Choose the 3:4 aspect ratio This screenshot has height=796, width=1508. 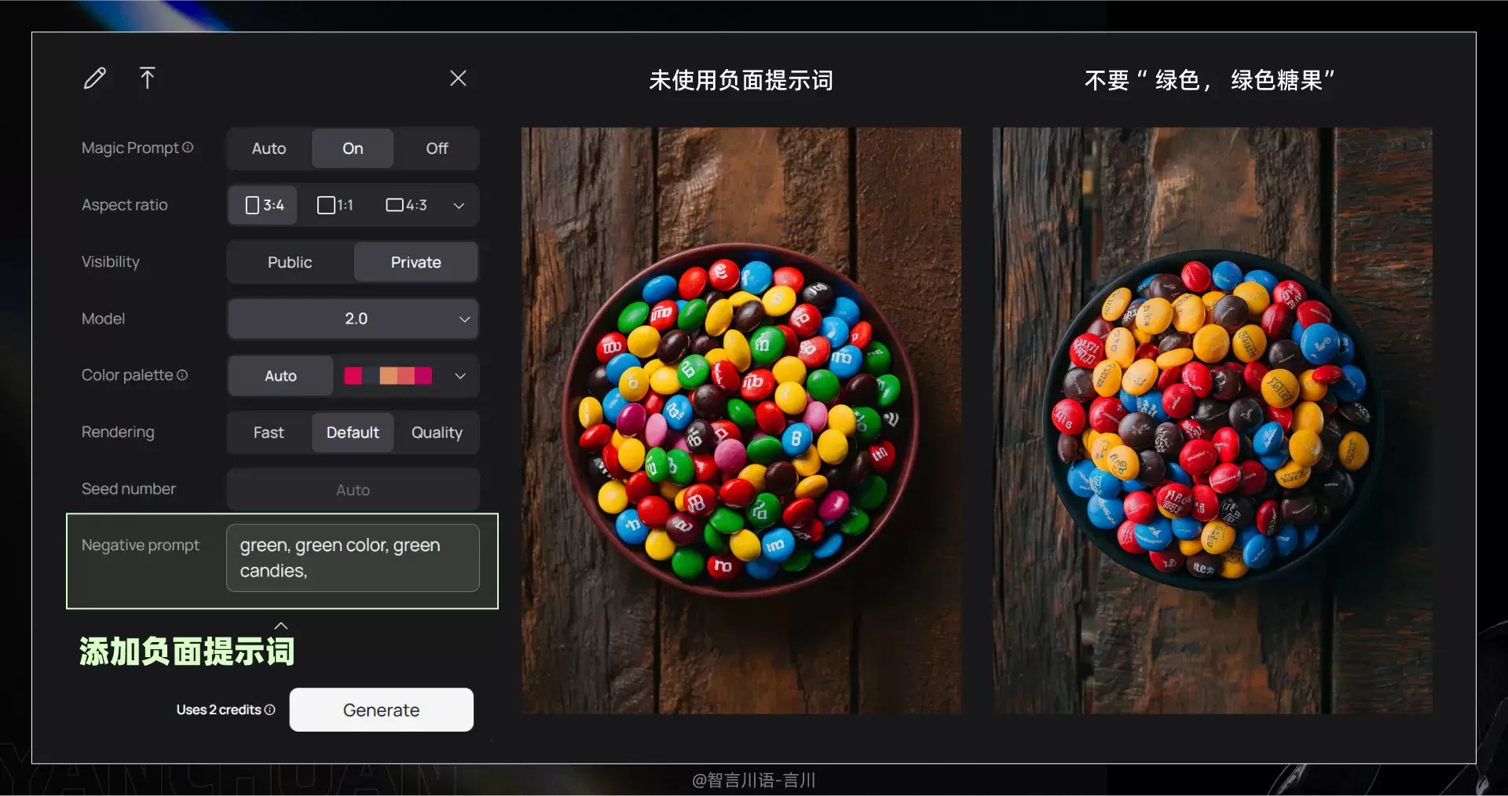pyautogui.click(x=264, y=205)
